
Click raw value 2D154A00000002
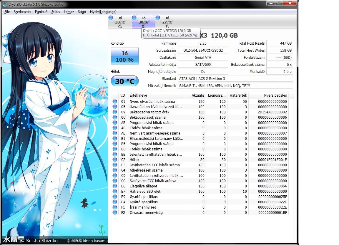tap(272, 112)
